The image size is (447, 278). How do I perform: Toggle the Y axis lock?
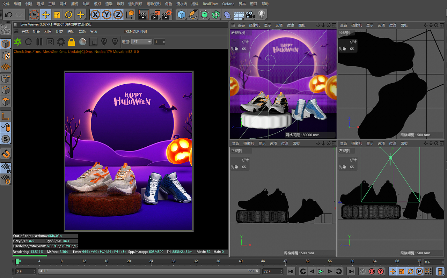[107, 15]
